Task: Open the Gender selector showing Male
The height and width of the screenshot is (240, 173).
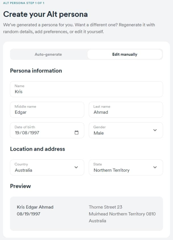Action: click(x=126, y=130)
